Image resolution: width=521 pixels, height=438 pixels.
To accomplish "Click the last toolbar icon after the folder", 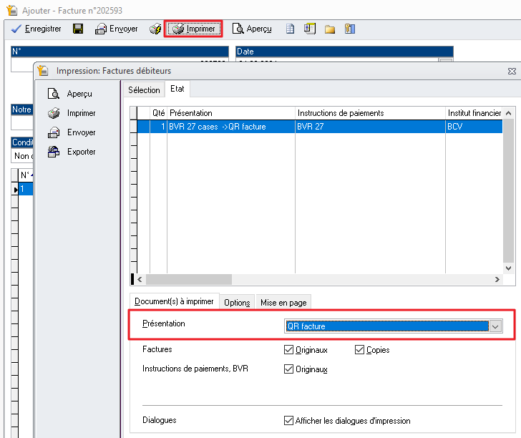I will 350,29.
